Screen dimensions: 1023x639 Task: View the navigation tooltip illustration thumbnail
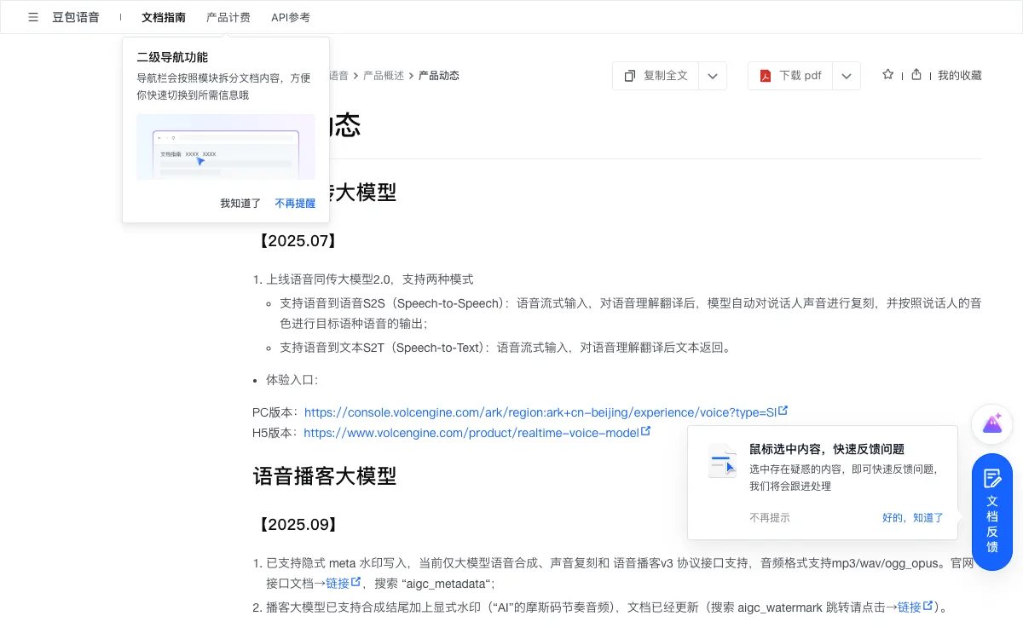226,147
